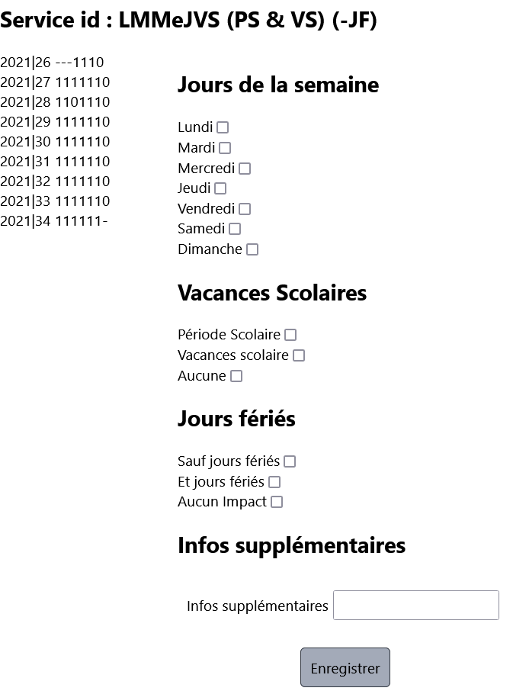This screenshot has width=513, height=691.
Task: Tick the Période Scolaire checkbox
Action: click(x=290, y=335)
